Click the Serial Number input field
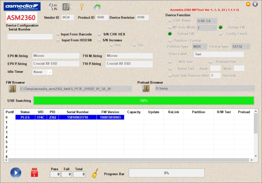 pyautogui.click(x=30, y=37)
